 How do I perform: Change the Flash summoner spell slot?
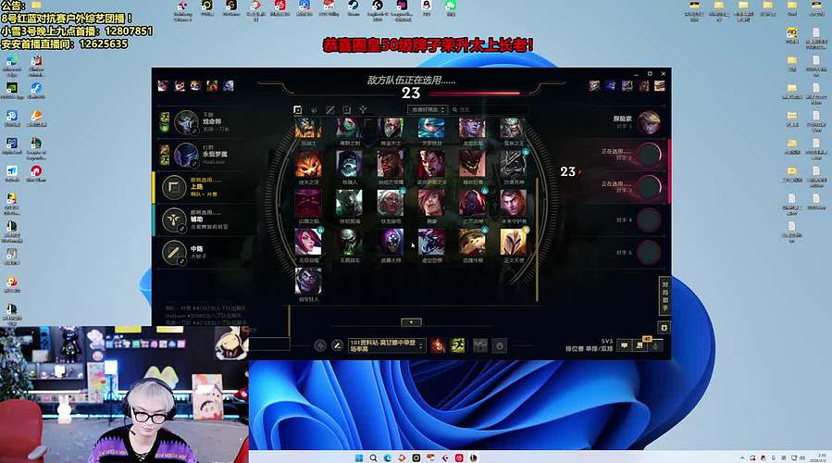[x=457, y=345]
